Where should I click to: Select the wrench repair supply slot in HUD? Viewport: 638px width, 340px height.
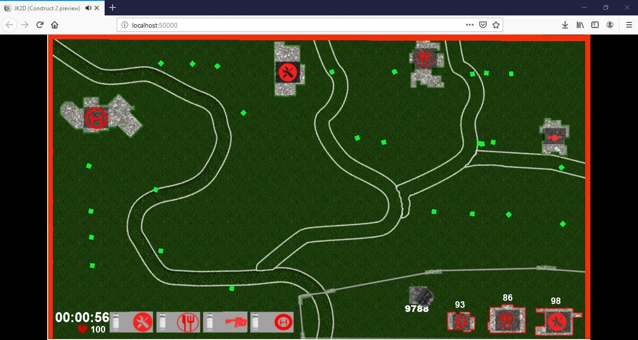131,322
